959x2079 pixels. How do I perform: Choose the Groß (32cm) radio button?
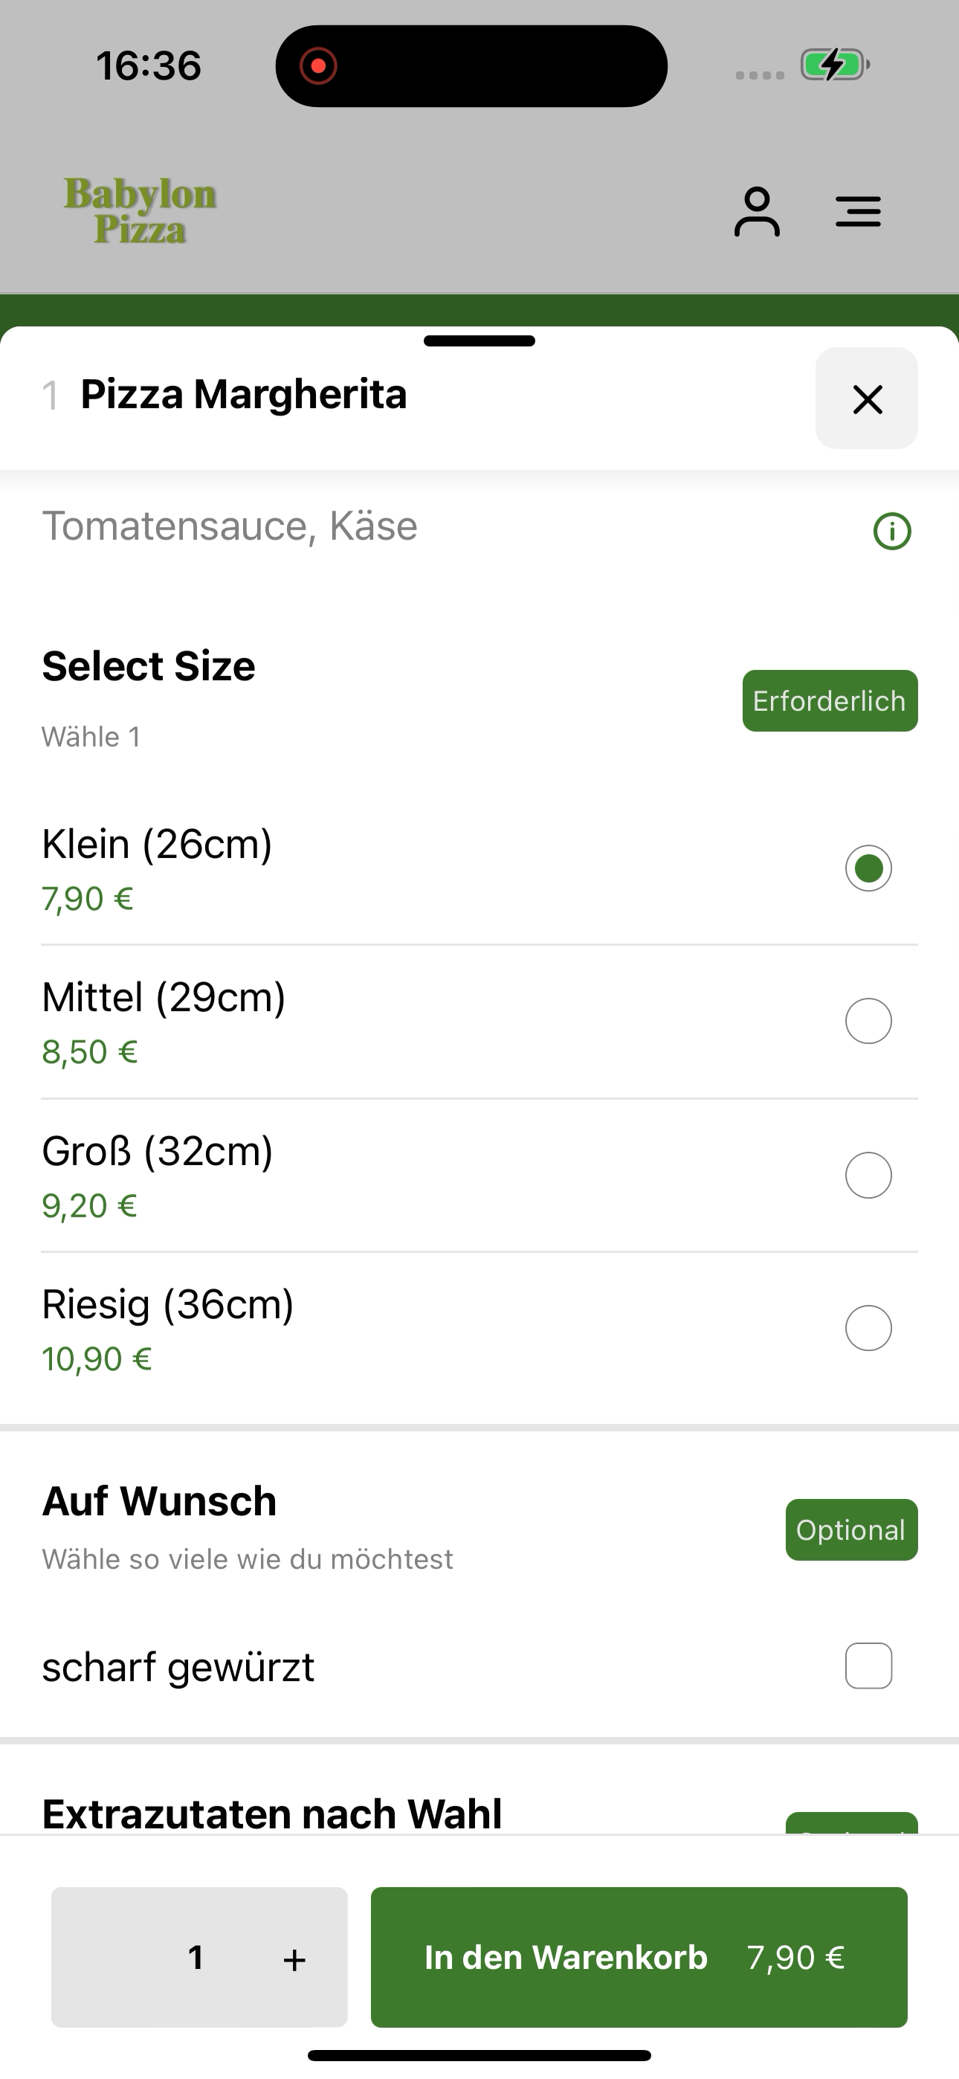[x=868, y=1175]
